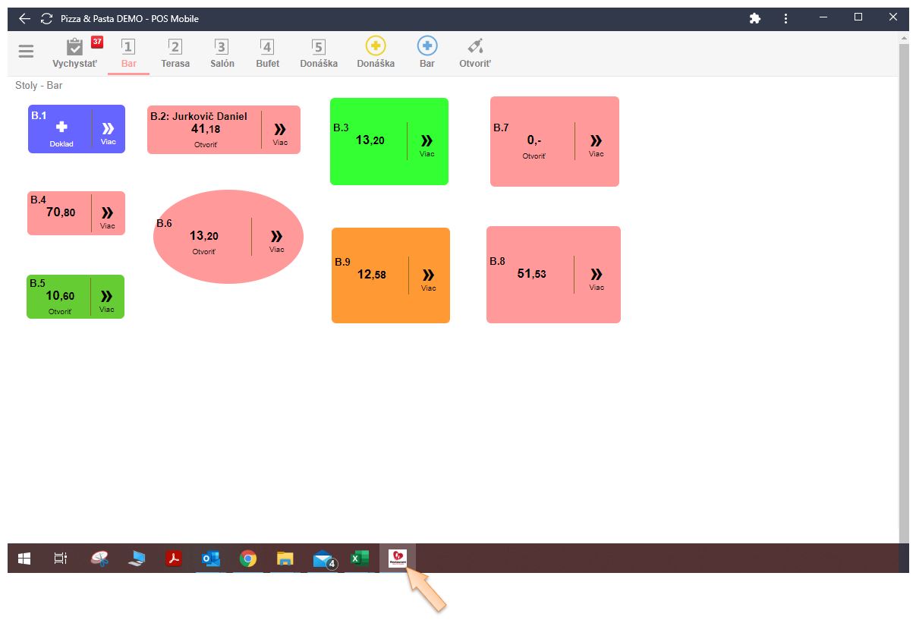Switch to the Salón tab

(222, 54)
